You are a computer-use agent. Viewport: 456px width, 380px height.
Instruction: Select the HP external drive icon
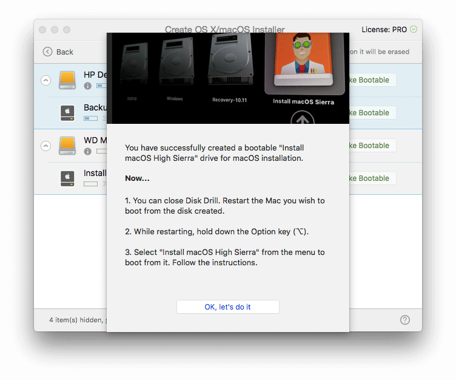pos(67,80)
